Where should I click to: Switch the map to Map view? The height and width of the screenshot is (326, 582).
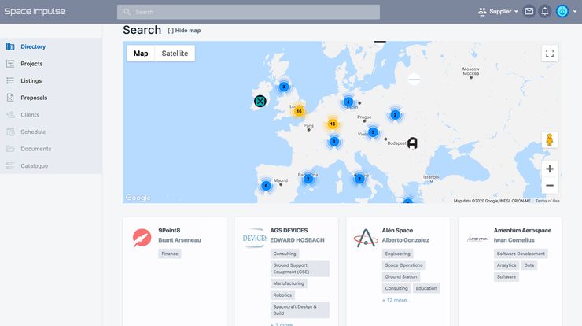tap(141, 54)
